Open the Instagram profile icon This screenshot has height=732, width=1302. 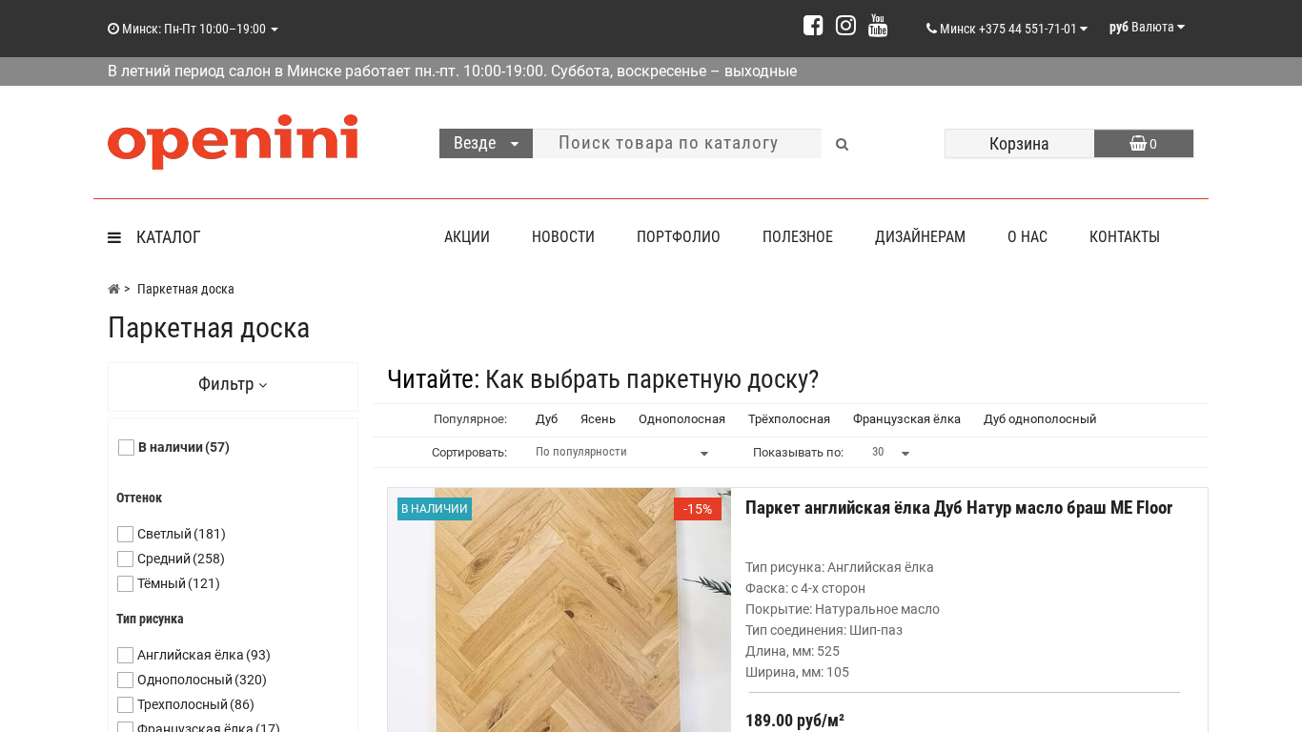pos(845,26)
